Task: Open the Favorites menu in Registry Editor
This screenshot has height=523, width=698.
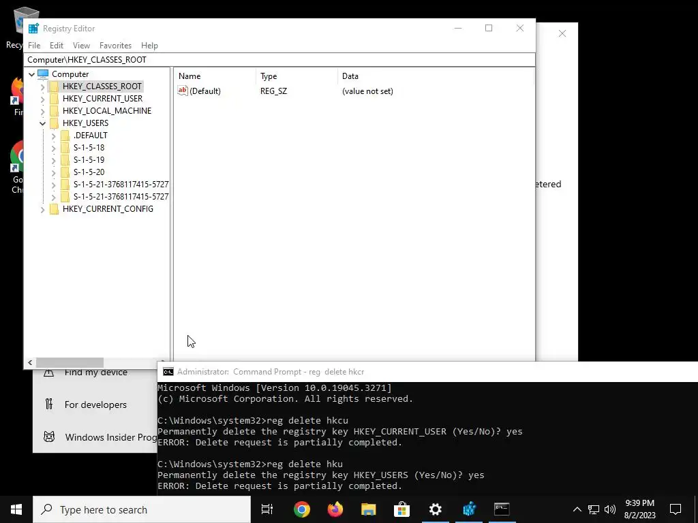Action: (115, 46)
